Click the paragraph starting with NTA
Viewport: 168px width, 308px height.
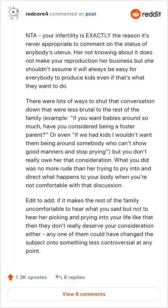[x=90, y=61]
